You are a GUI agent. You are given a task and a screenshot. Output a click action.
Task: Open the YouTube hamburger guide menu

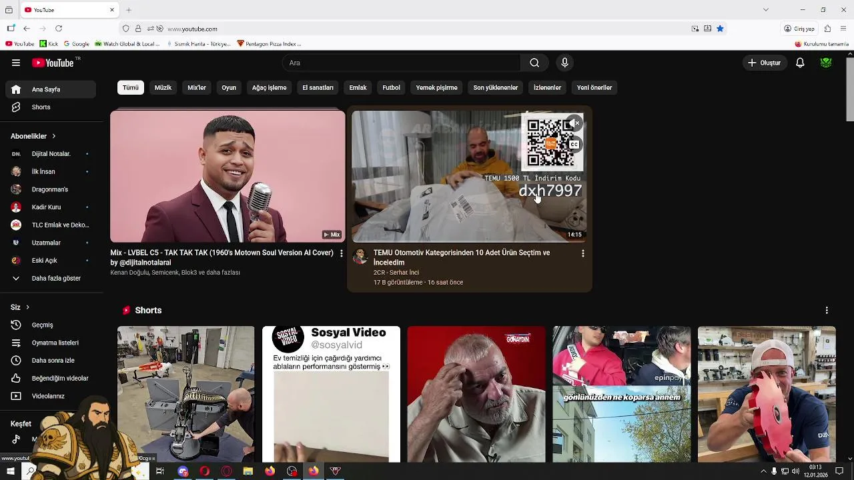pyautogui.click(x=16, y=63)
